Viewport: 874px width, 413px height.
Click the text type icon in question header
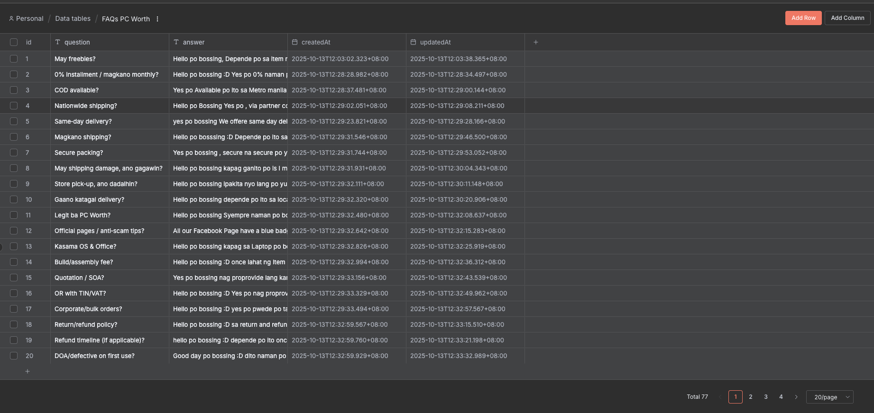[58, 42]
